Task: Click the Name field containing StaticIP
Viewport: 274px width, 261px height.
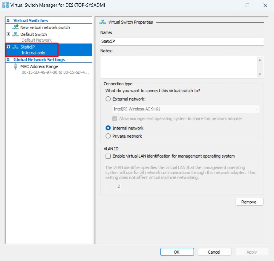Action: 182,41
